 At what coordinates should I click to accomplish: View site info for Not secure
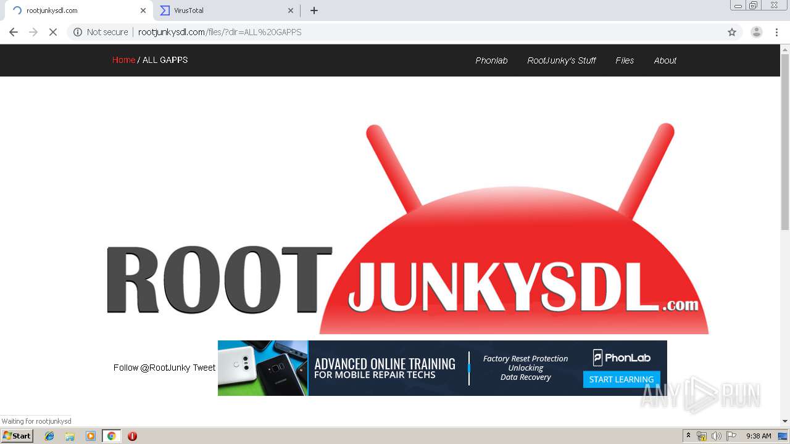pos(101,32)
